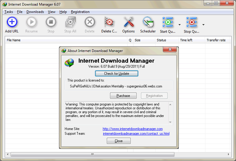The image size is (236, 161).
Task: Open the Support Team contact_us.html link
Action: point(136,134)
